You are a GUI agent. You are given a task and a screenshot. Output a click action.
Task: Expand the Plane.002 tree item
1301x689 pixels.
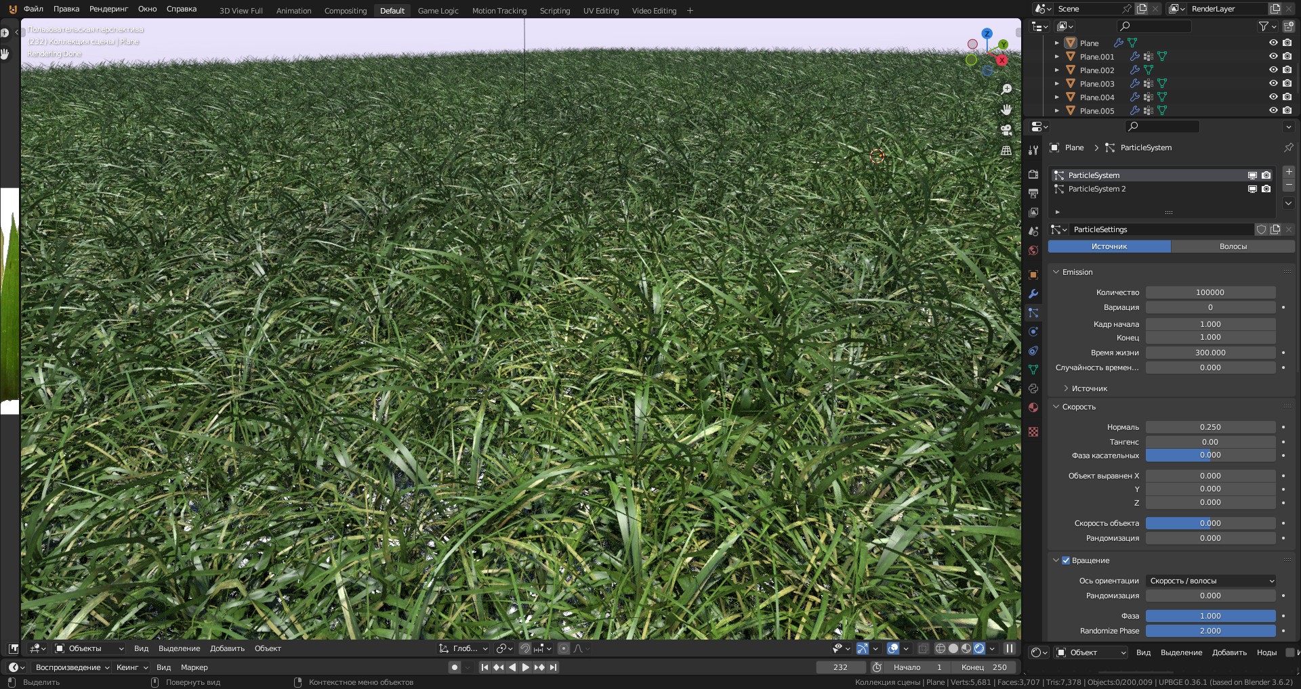[1056, 70]
